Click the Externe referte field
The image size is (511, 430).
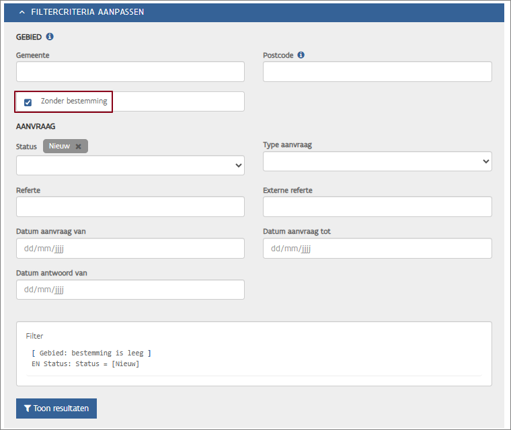click(x=377, y=207)
